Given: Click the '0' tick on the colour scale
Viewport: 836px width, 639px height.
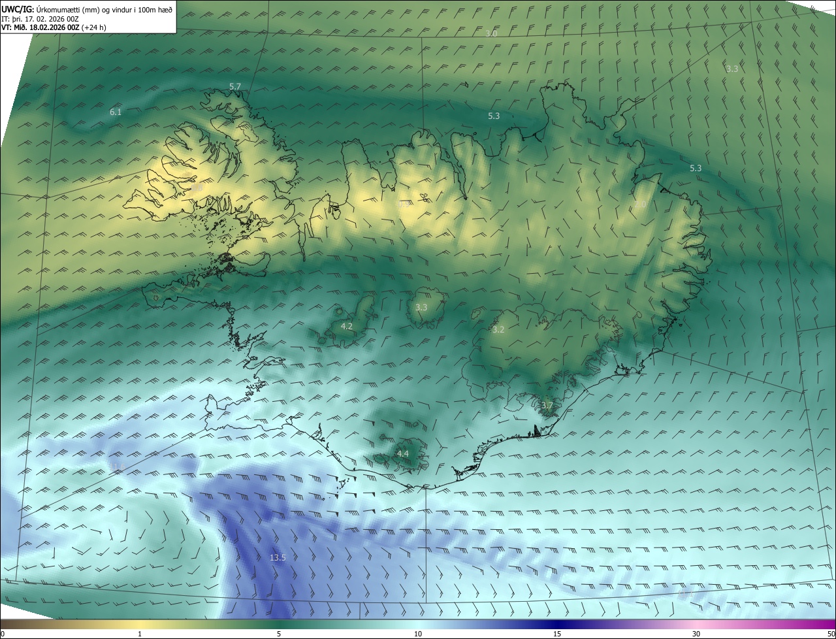Looking at the screenshot, I should [3, 634].
